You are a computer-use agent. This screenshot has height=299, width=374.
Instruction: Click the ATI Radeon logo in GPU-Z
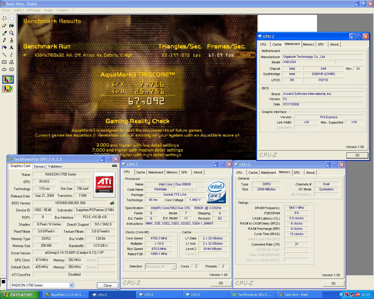pyautogui.click(x=104, y=184)
